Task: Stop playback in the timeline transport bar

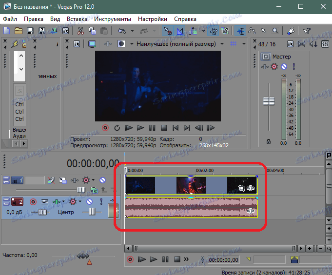Action: coord(177,259)
